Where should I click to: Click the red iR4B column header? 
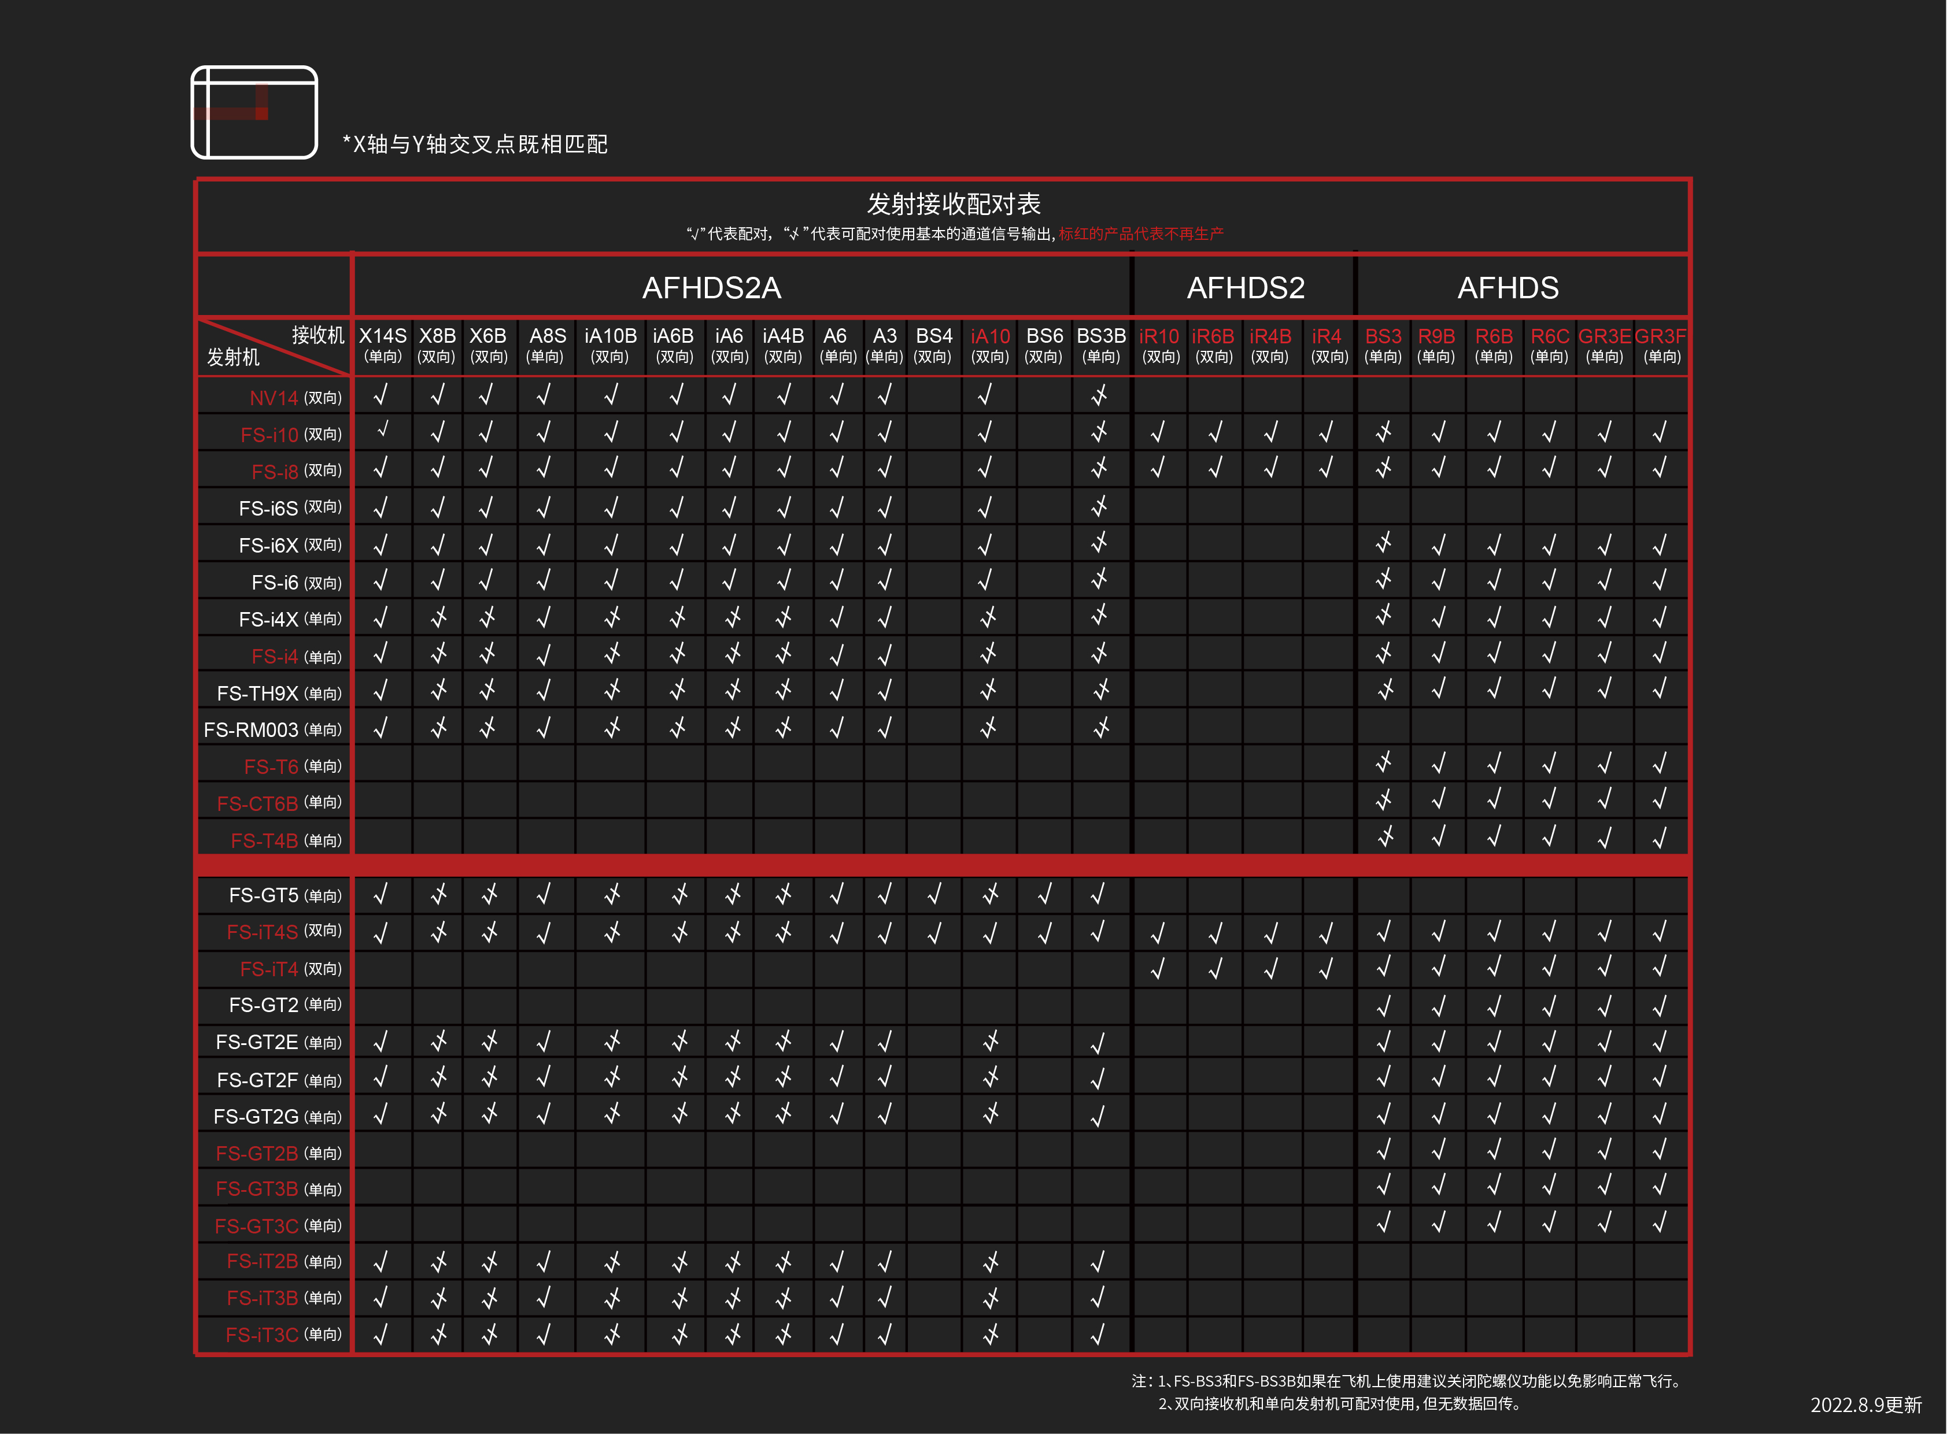(1270, 346)
